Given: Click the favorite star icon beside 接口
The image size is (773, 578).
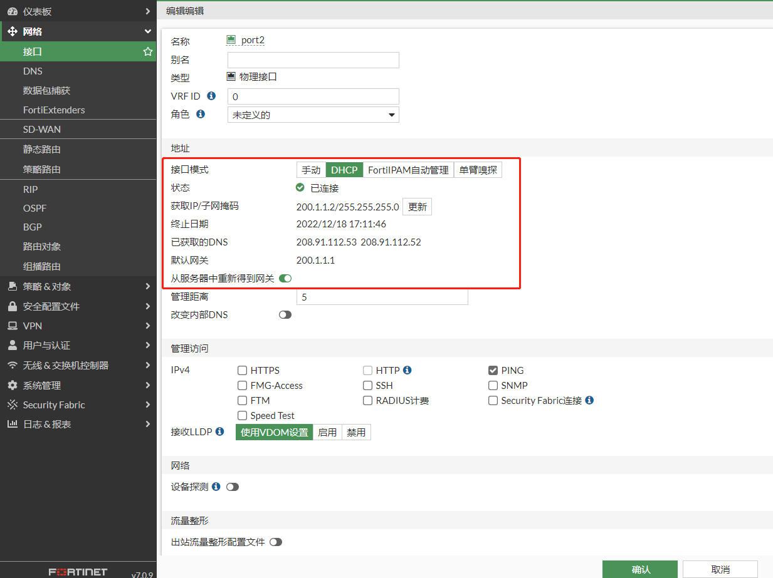Looking at the screenshot, I should click(148, 51).
